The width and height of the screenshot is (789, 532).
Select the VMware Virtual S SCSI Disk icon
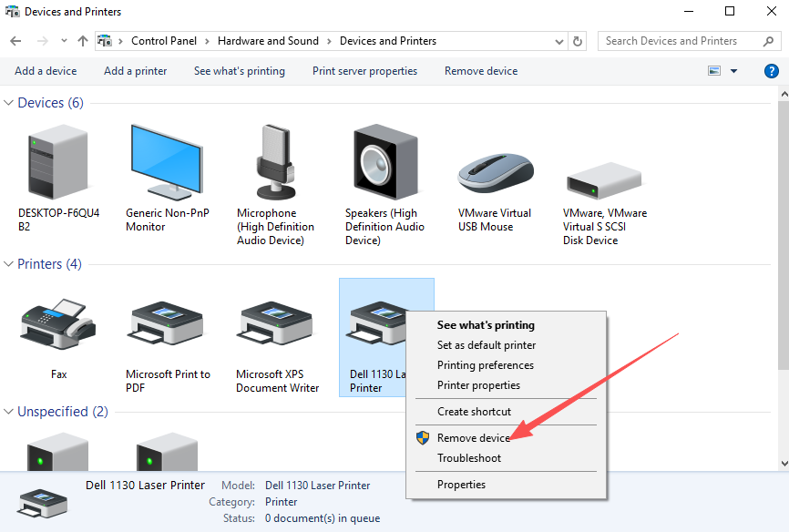click(x=604, y=180)
